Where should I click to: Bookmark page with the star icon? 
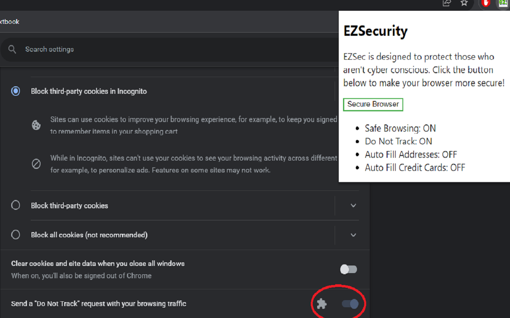pyautogui.click(x=464, y=3)
